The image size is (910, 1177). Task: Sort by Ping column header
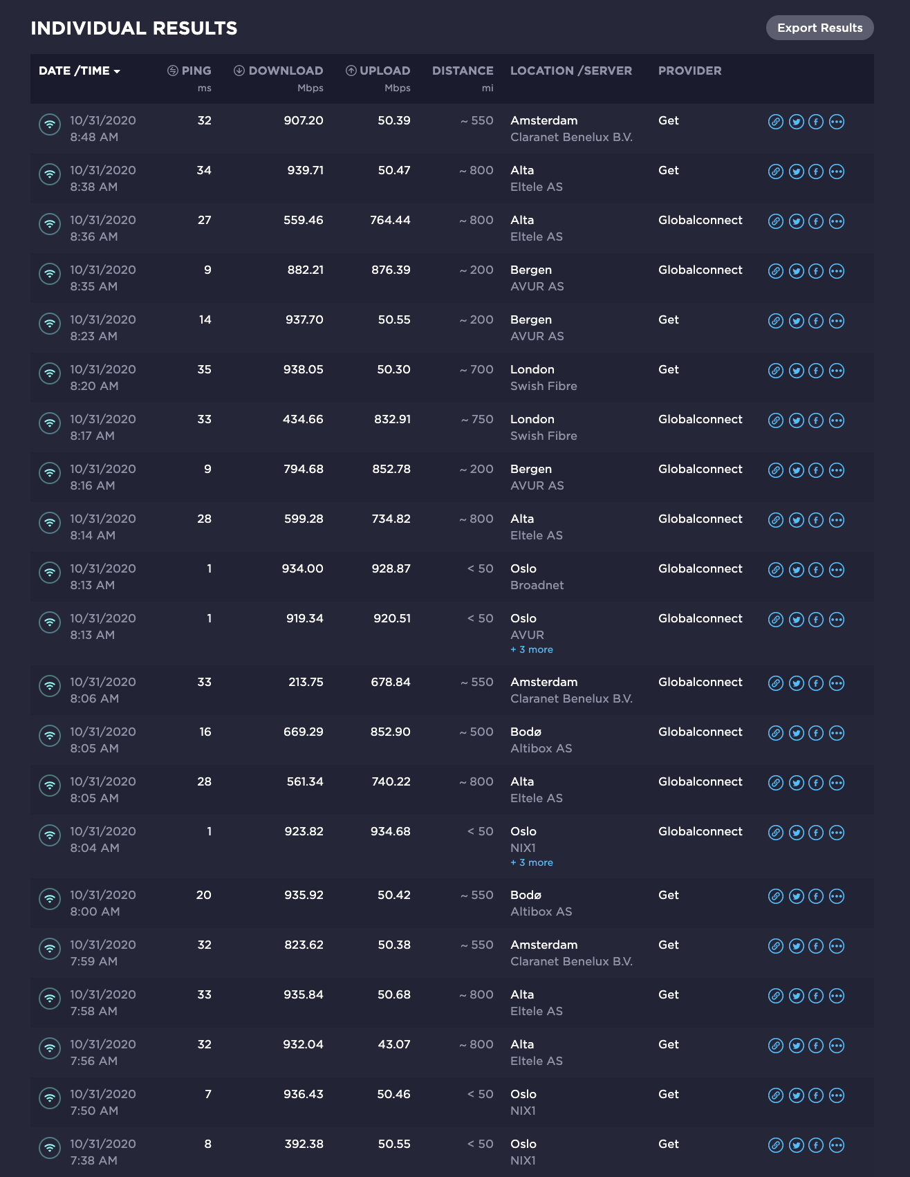click(x=189, y=71)
